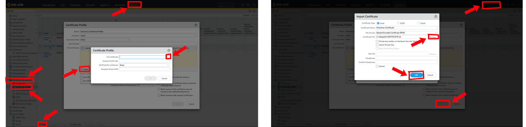The image size is (526, 127).
Task: Open help icon in front Certificate Profile dialog
Action: pos(169,50)
